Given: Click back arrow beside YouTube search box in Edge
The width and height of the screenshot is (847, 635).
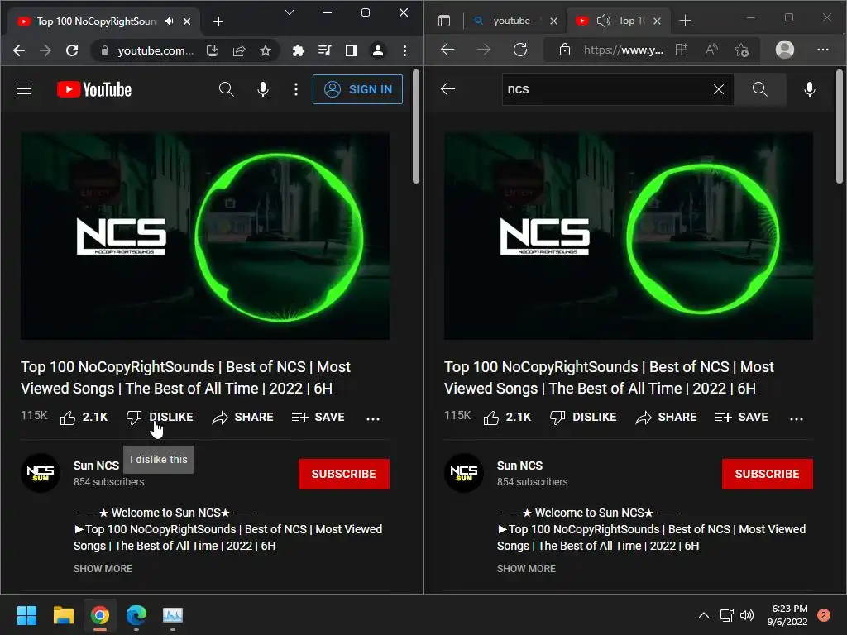Looking at the screenshot, I should [447, 89].
